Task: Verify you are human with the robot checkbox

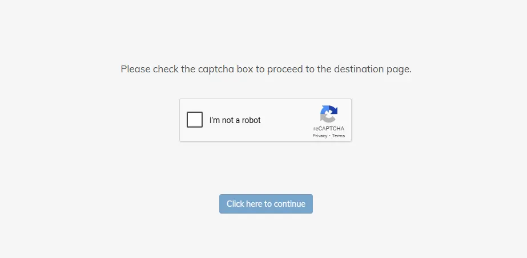Action: (195, 120)
